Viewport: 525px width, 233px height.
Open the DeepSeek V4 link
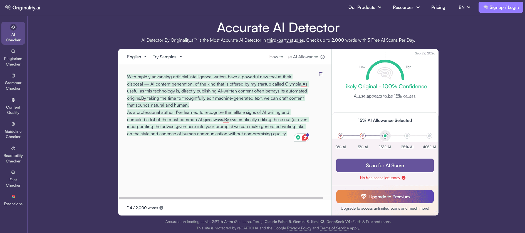tap(338, 222)
